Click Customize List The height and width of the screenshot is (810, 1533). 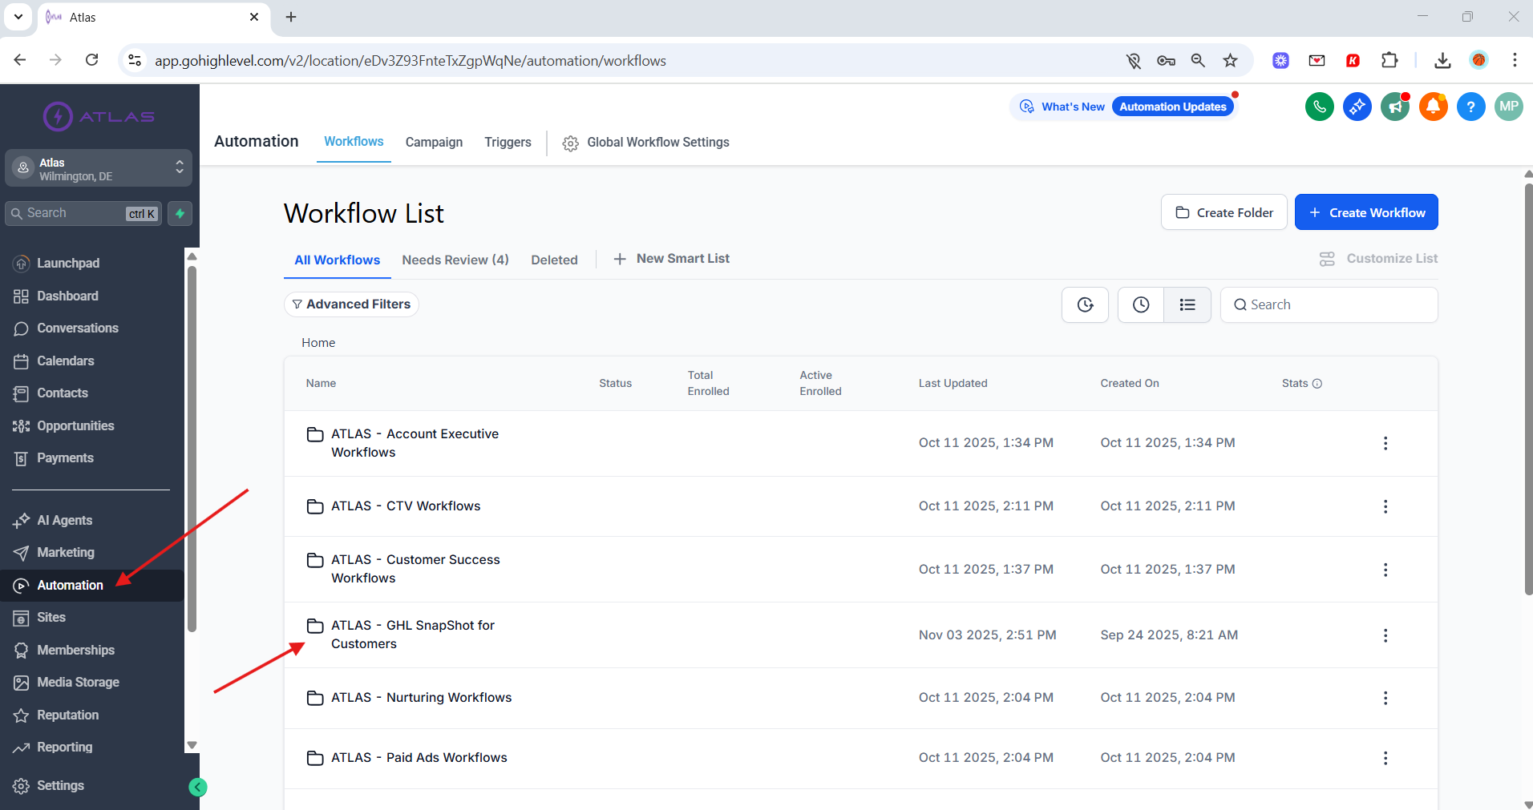(x=1378, y=259)
